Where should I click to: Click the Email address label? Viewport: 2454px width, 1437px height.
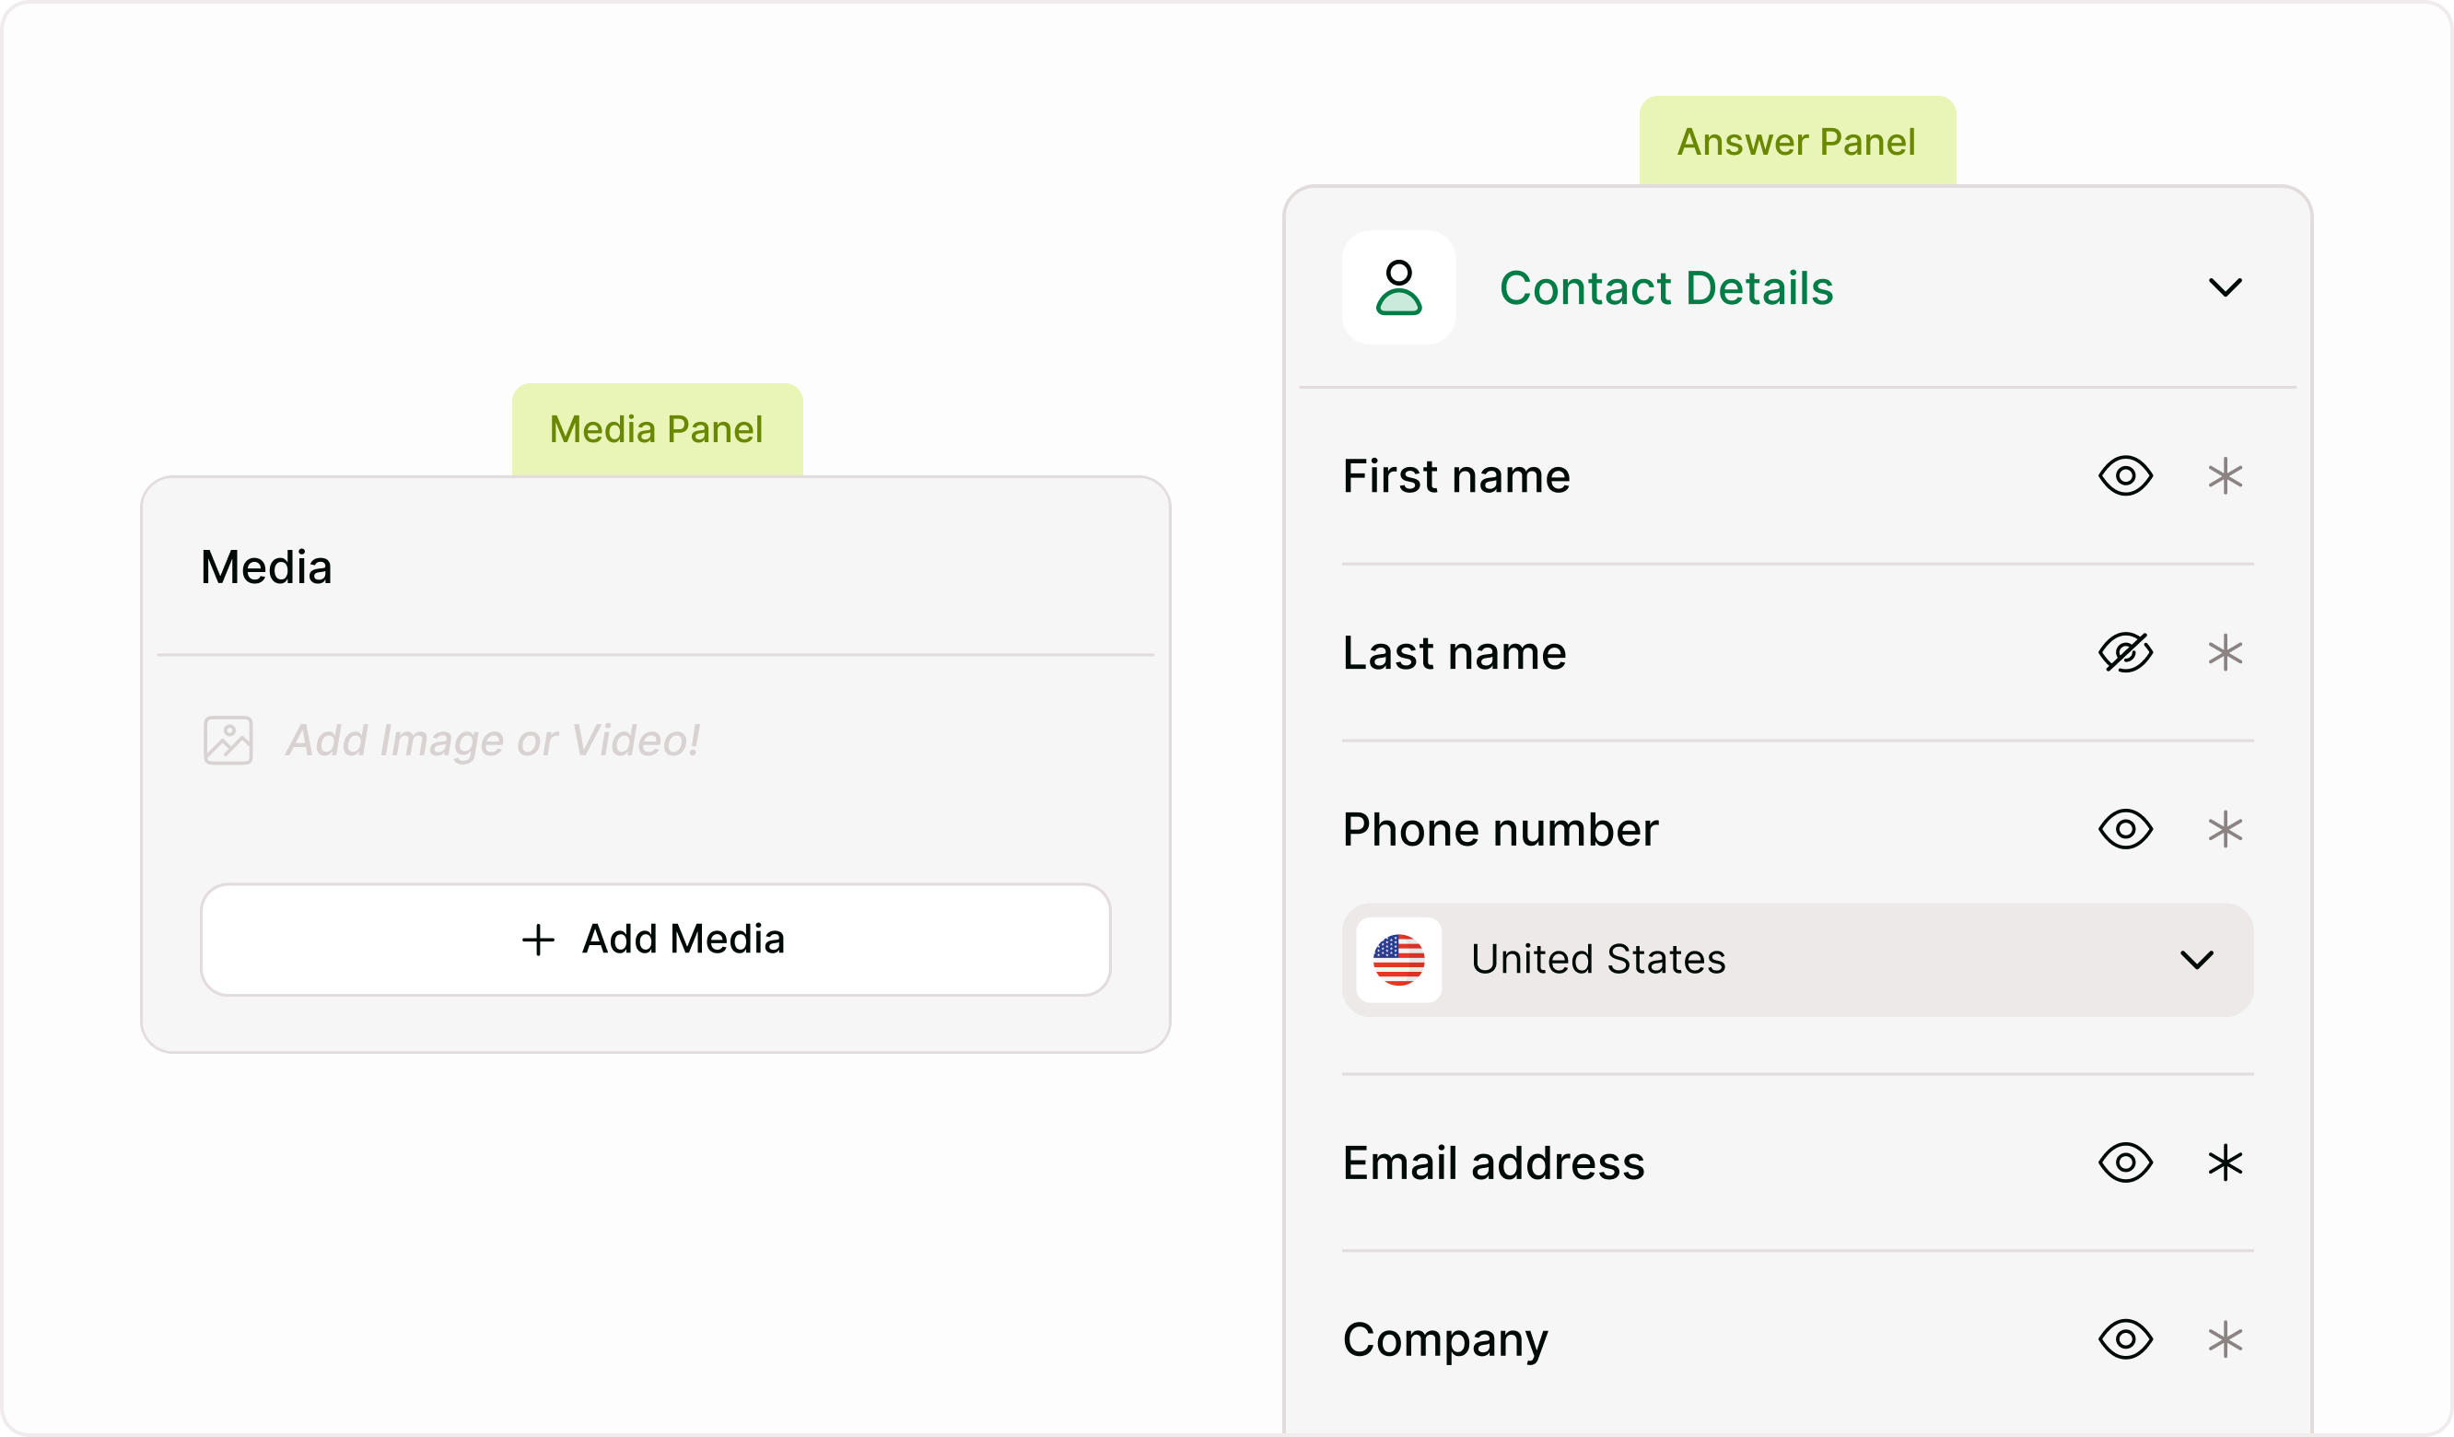click(1493, 1162)
